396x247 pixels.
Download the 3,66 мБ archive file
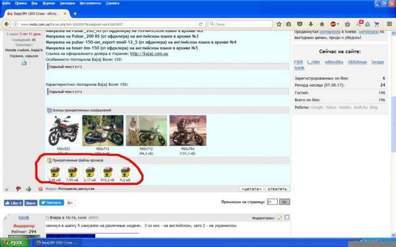[55, 172]
